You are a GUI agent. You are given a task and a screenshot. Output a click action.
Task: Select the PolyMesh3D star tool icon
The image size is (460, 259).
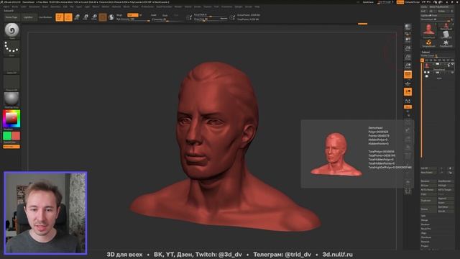446,43
